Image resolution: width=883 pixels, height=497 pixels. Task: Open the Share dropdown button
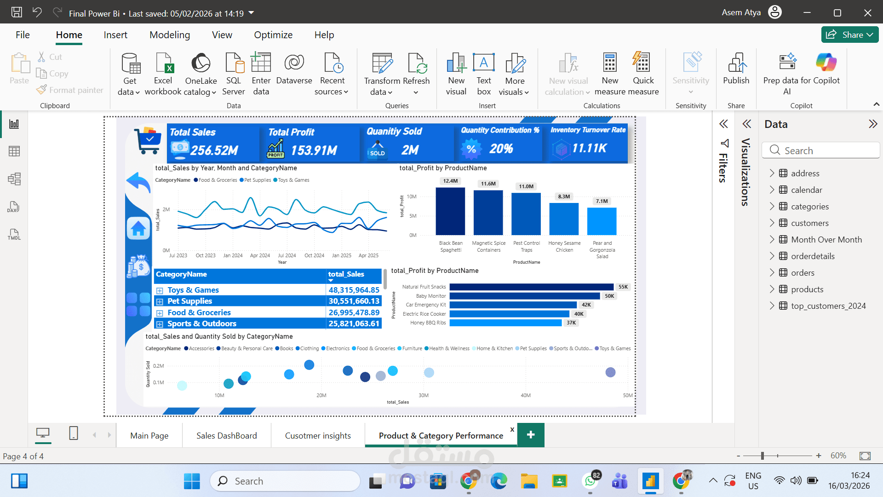(x=849, y=35)
